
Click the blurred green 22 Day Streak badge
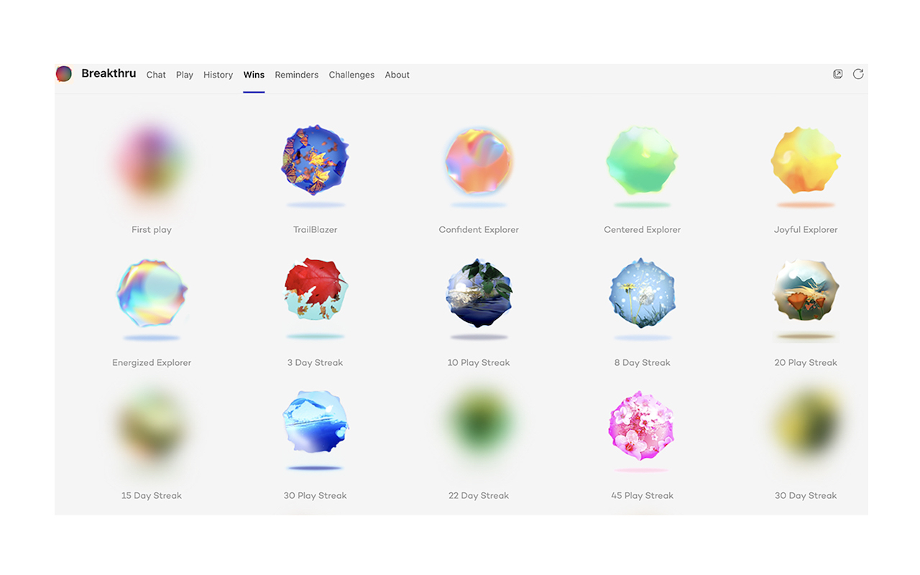pos(479,424)
